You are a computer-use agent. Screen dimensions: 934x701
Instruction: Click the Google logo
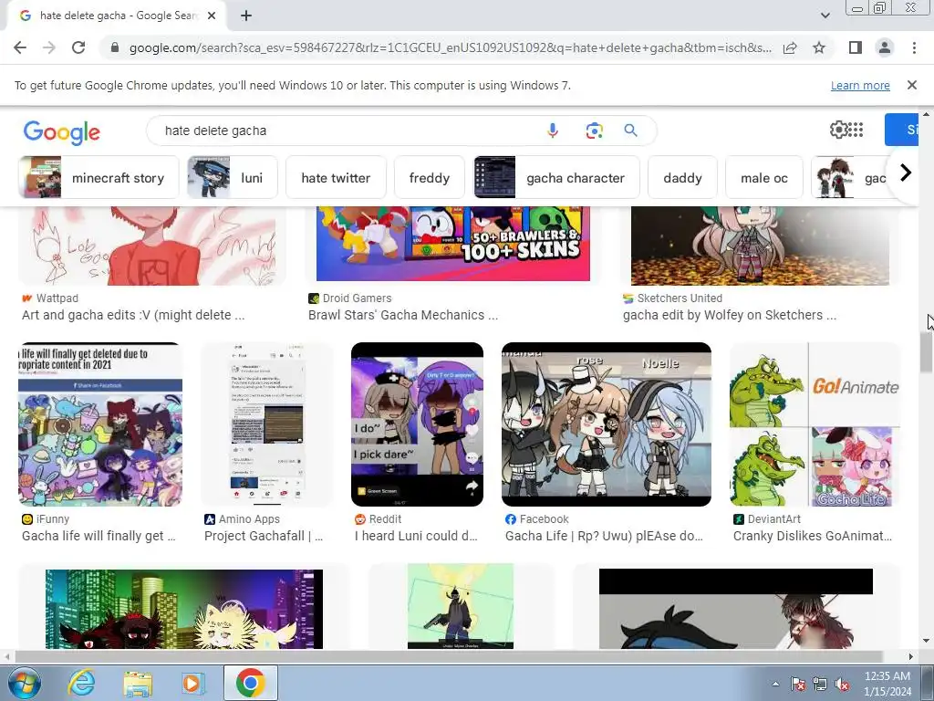click(x=62, y=131)
